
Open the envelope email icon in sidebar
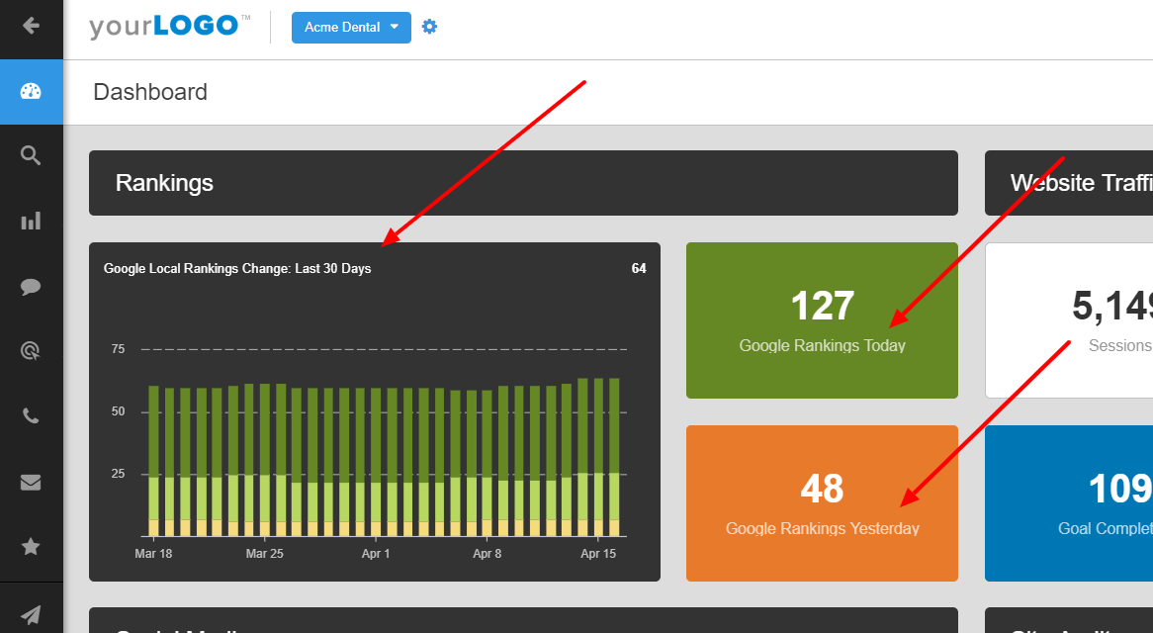pos(31,483)
